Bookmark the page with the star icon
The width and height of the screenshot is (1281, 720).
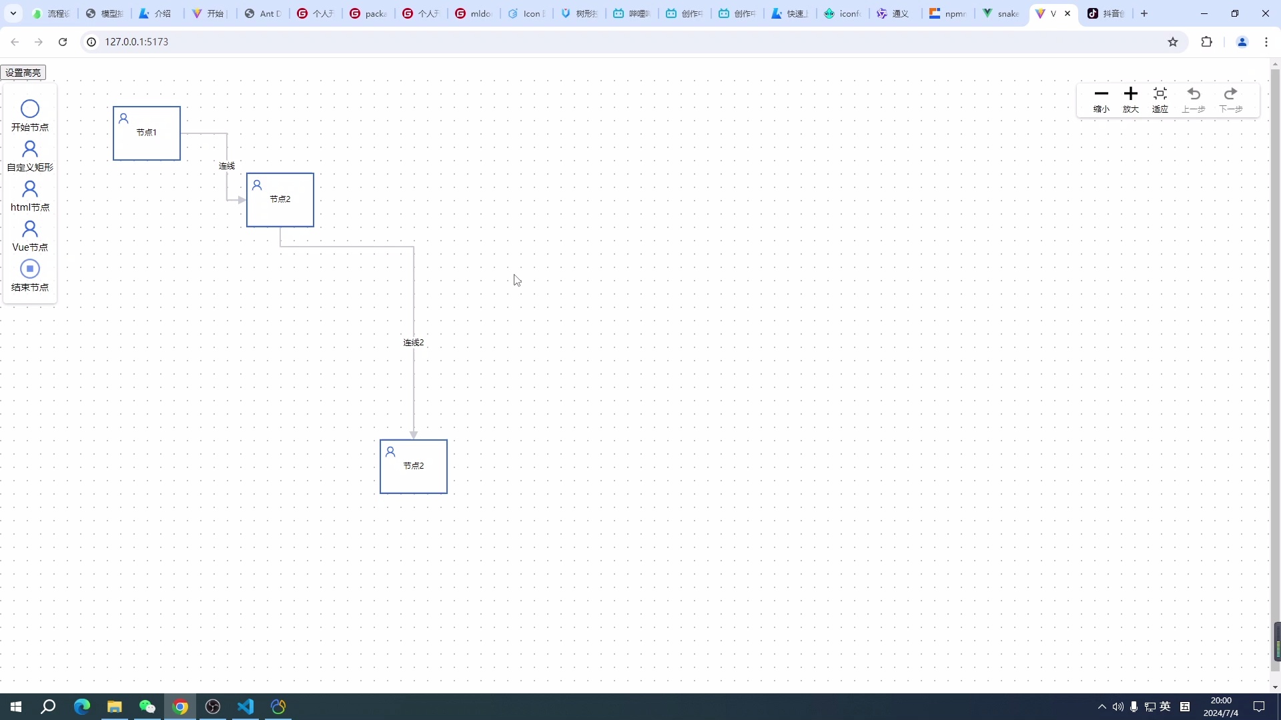(1173, 41)
